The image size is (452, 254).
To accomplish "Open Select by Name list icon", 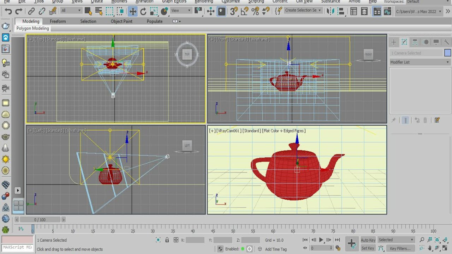I will click(x=99, y=11).
